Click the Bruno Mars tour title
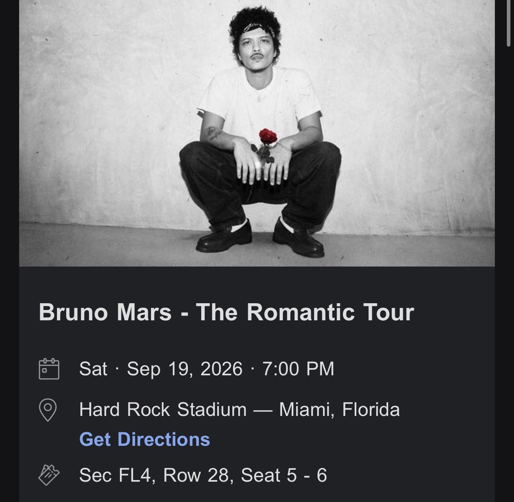Screen dimensions: 514x502 pyautogui.click(x=226, y=312)
